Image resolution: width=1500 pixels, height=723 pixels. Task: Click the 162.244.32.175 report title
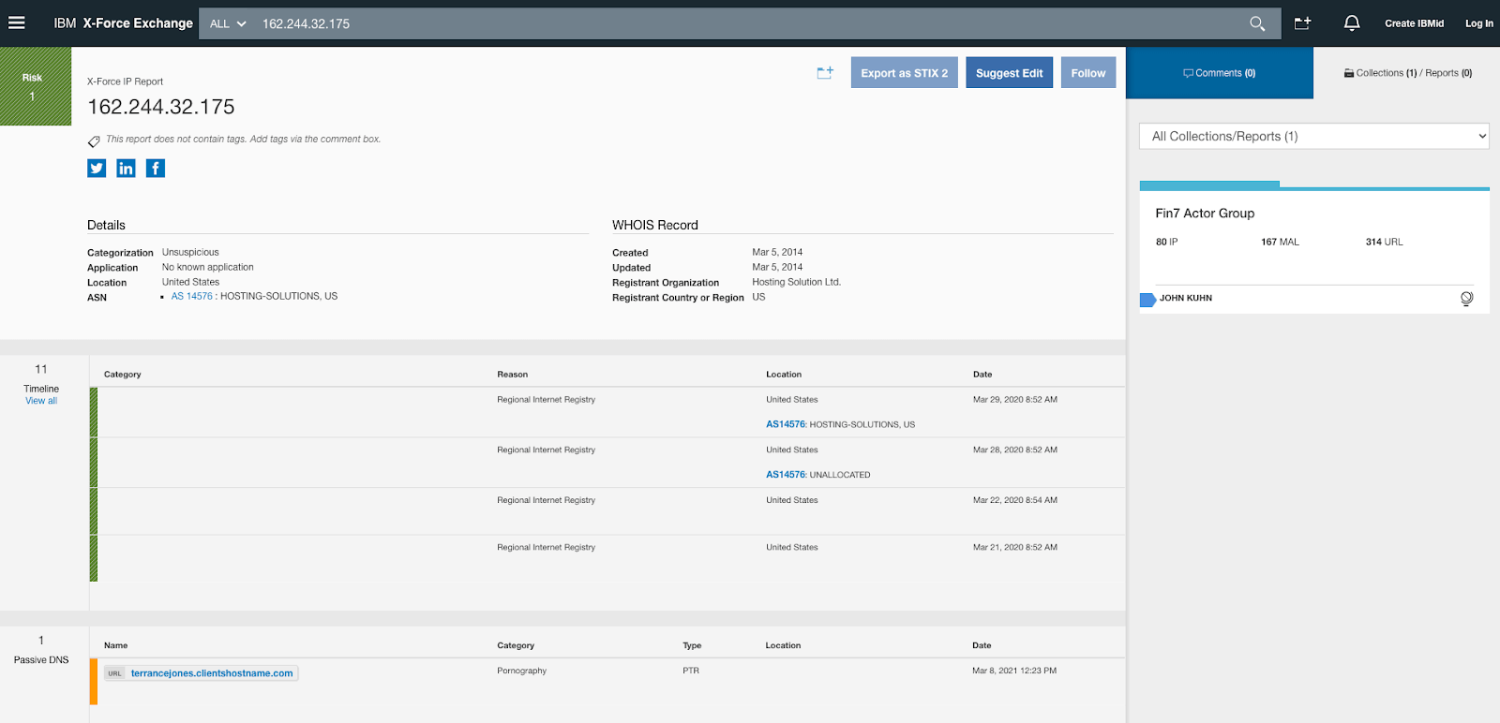(x=161, y=107)
